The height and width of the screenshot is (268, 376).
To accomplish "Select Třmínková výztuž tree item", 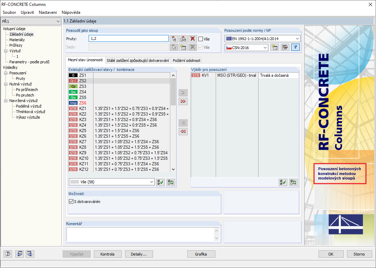I will pyautogui.click(x=30, y=112).
